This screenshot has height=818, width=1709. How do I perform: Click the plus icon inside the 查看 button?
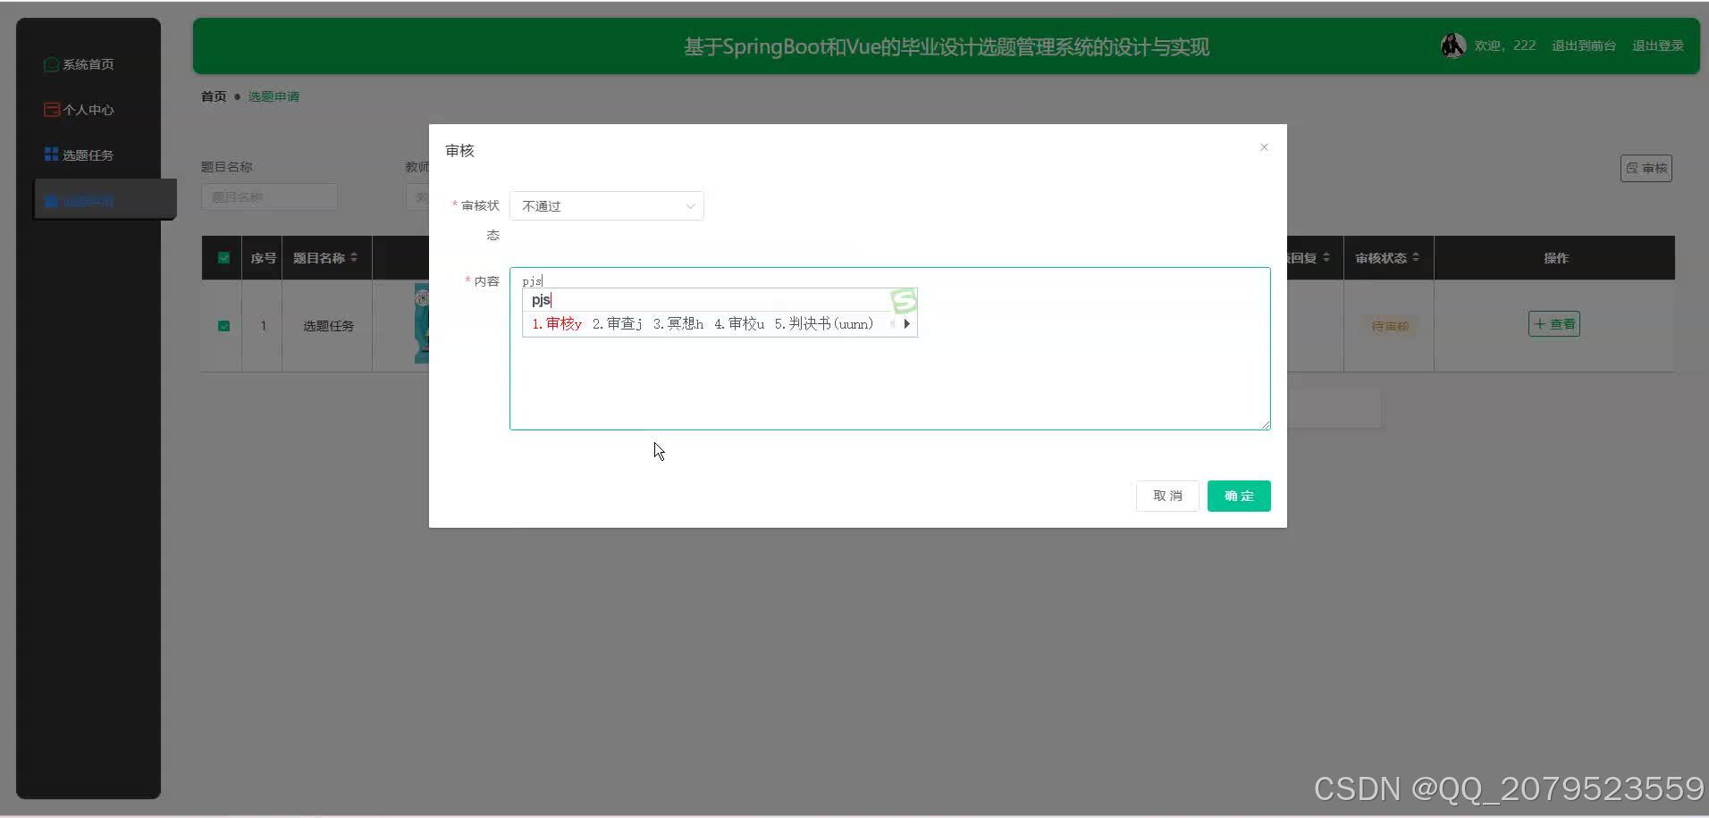(x=1539, y=323)
